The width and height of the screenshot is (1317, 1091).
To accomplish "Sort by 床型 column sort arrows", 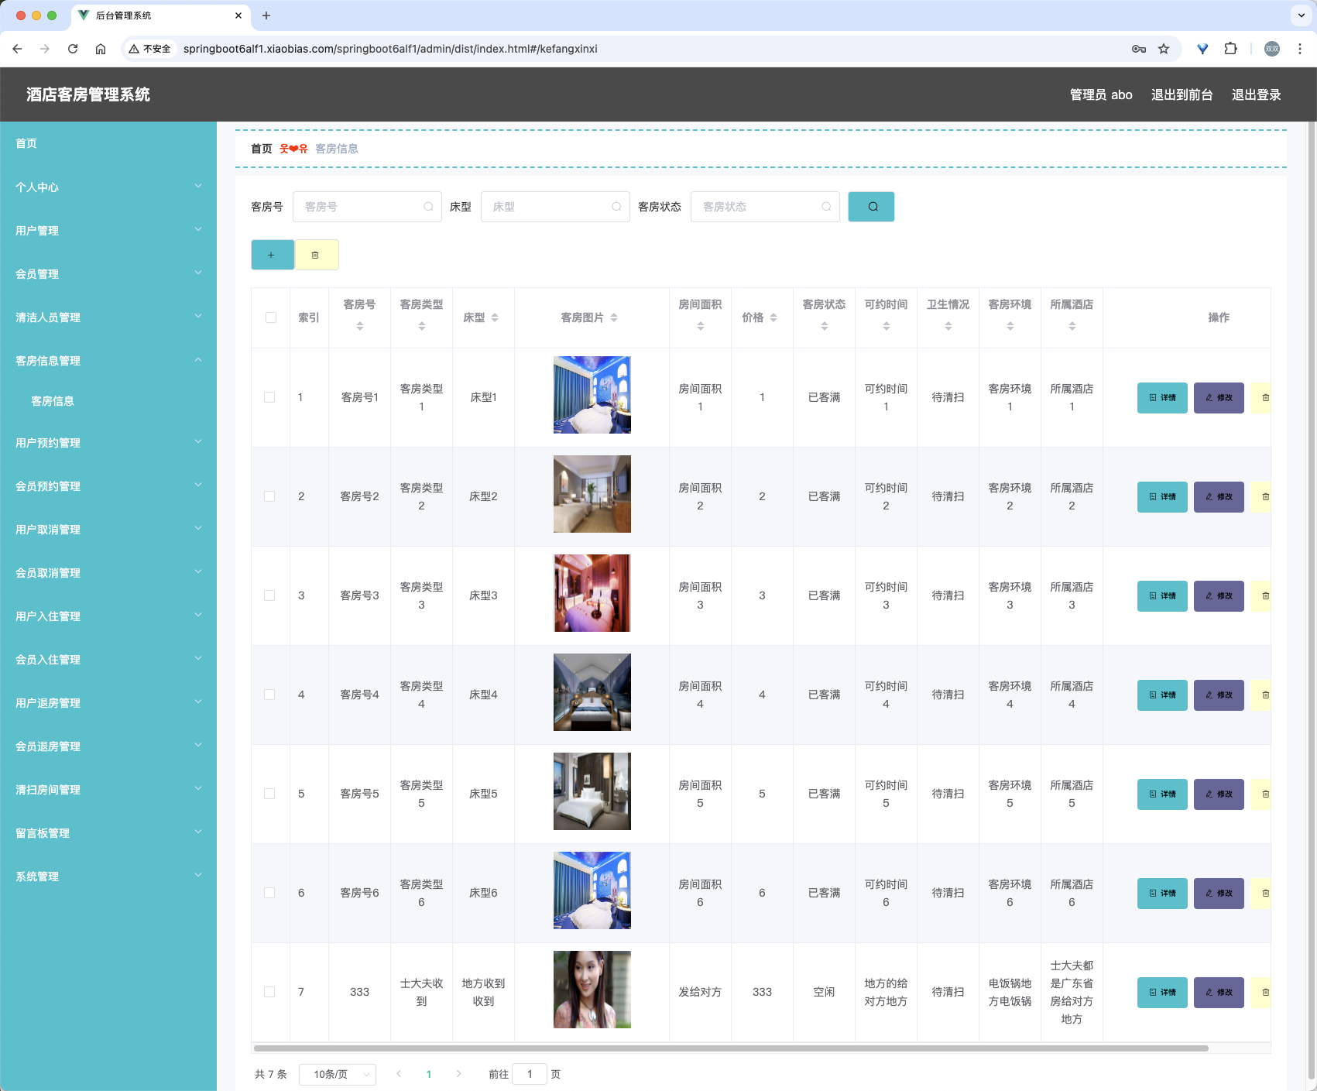I will point(495,317).
